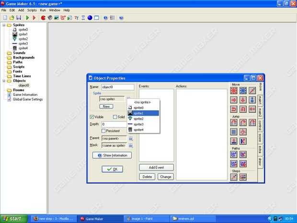This screenshot has height=223, width=297.
Task: Choose sprite2 from the sprite popup list
Action: (x=143, y=119)
